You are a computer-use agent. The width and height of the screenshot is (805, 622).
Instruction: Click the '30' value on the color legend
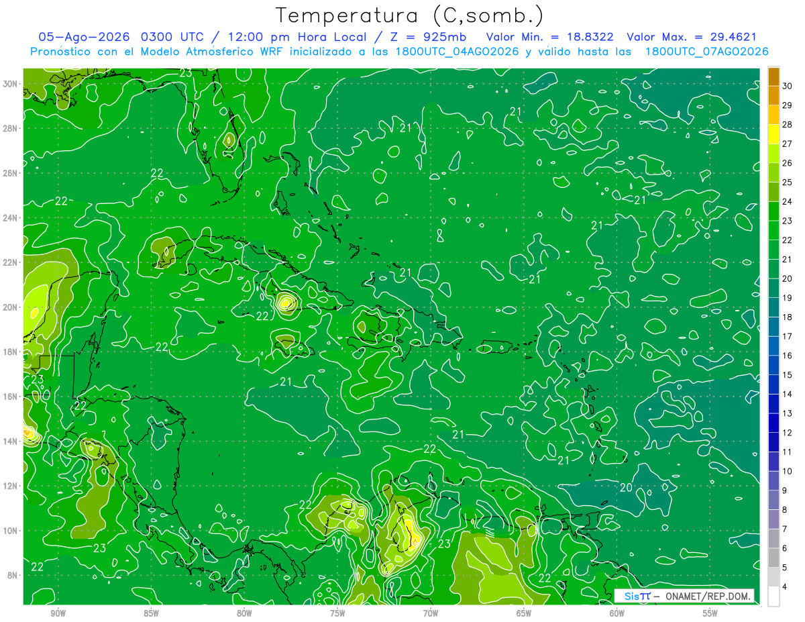pos(788,86)
